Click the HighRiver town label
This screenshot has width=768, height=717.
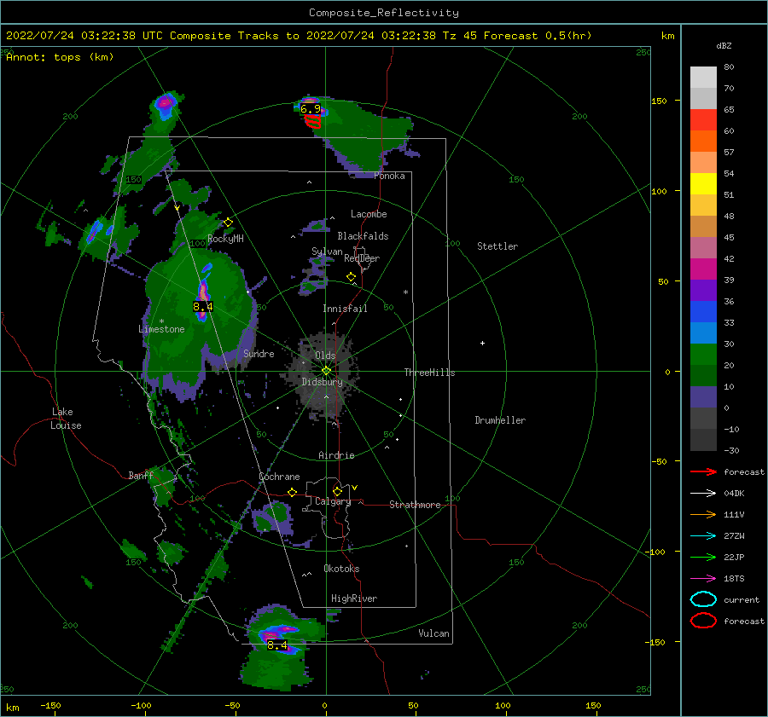click(x=354, y=598)
